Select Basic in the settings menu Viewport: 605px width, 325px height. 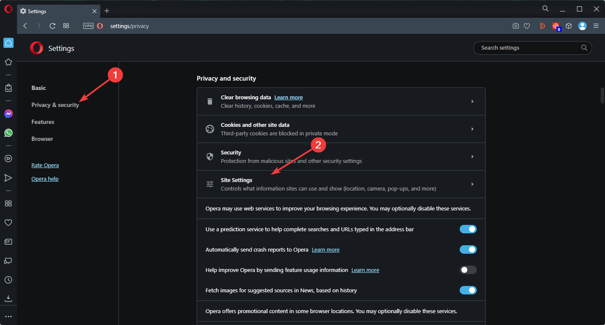pos(39,88)
